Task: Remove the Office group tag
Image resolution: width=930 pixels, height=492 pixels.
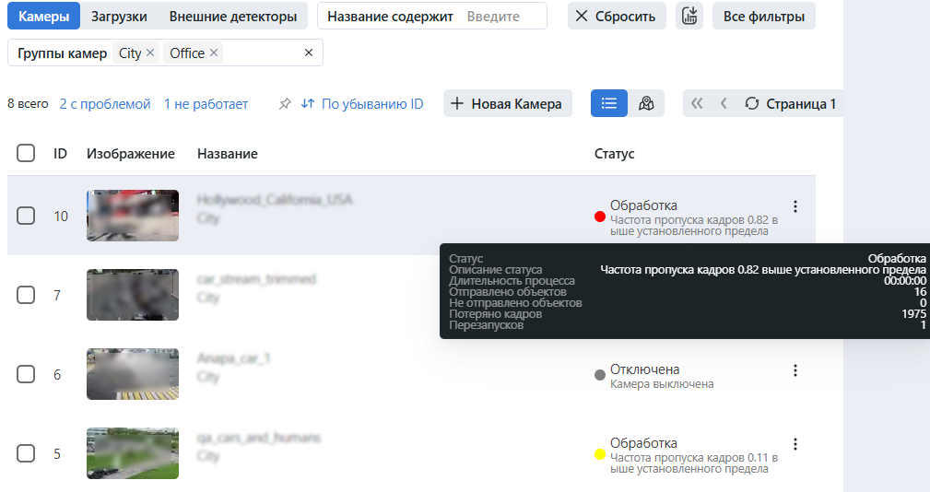Action: [x=214, y=53]
